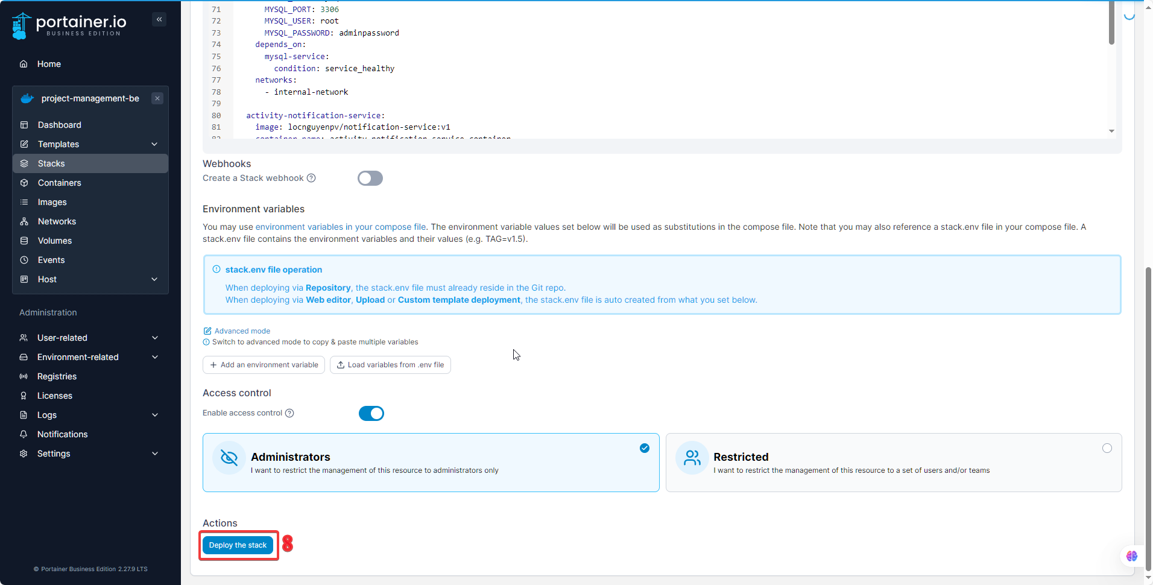Click the Volumes database icon
1153x585 pixels.
tap(24, 241)
